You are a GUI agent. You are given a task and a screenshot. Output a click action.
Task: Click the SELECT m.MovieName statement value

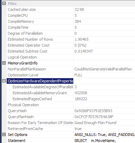pos(95,141)
